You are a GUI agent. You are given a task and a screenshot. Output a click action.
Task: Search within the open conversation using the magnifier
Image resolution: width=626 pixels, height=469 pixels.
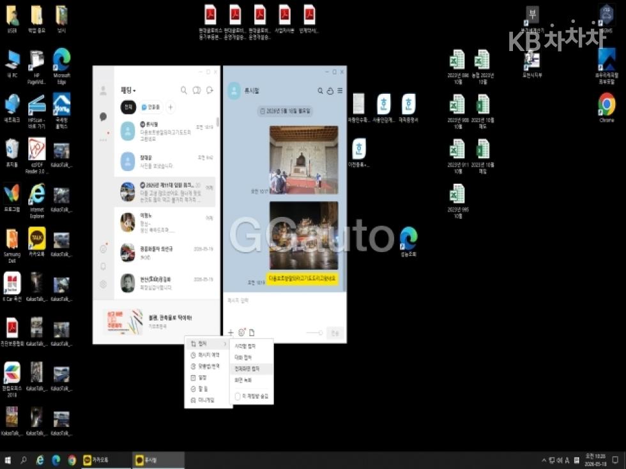pyautogui.click(x=320, y=91)
